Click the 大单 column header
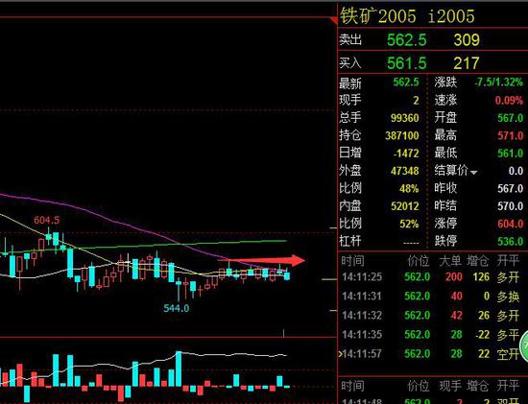 pyautogui.click(x=450, y=261)
